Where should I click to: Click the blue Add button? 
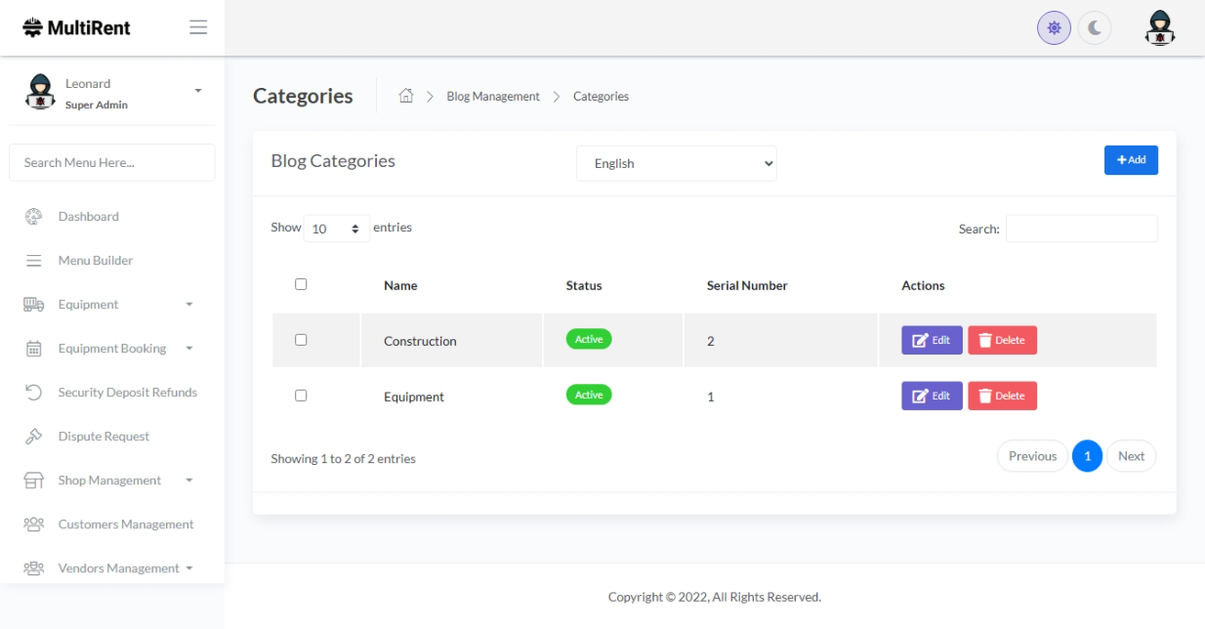(x=1131, y=160)
